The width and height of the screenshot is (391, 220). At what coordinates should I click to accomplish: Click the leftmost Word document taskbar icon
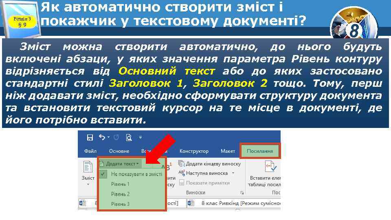[82, 203]
